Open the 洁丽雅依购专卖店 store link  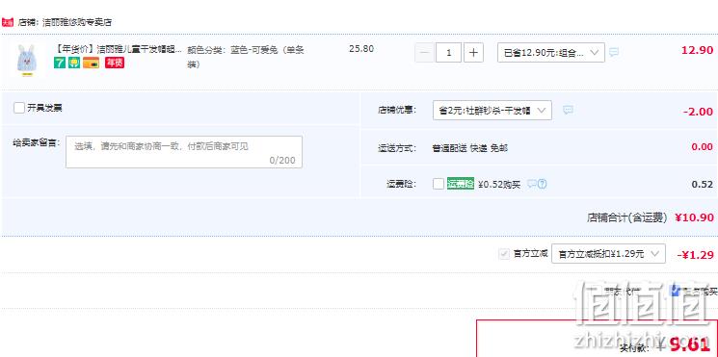[x=77, y=22]
